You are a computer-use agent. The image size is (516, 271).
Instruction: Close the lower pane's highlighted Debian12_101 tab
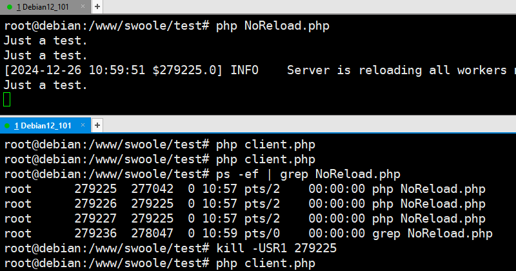(x=83, y=125)
